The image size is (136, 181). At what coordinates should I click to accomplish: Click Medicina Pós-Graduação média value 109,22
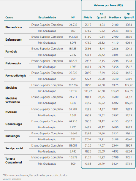(88, 91)
